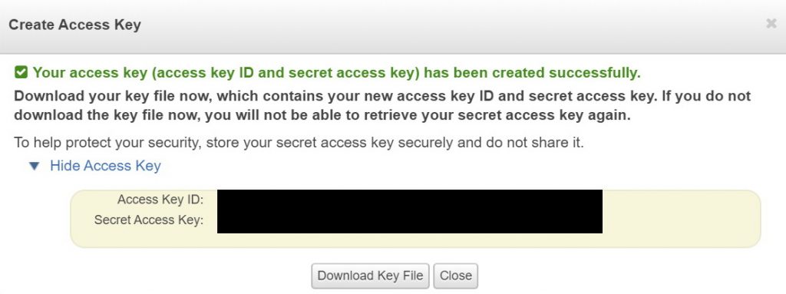Viewport: 786px width, 294px height.
Task: Click the green 'created successfully' message text
Action: tap(337, 73)
